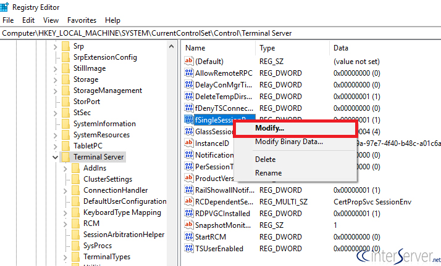Viewport: 441px width, 266px height.
Task: Click the DeleteTempDirs... DWORD icon
Action: pos(189,96)
